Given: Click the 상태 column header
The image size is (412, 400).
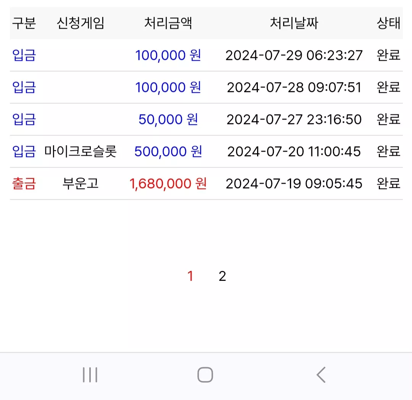Looking at the screenshot, I should click(x=388, y=23).
